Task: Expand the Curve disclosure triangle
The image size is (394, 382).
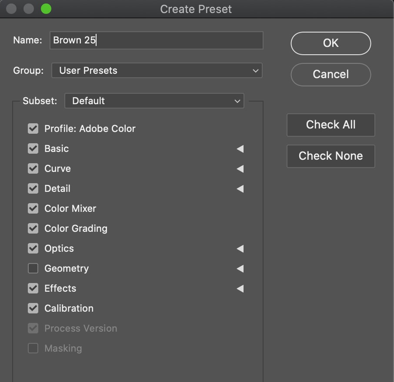Action: click(x=240, y=169)
